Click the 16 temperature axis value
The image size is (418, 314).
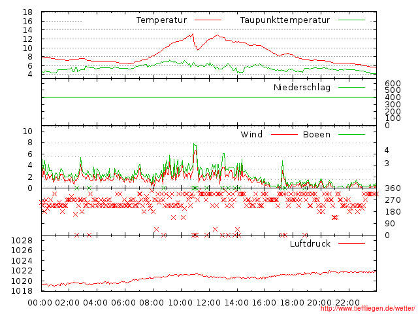tap(27, 22)
